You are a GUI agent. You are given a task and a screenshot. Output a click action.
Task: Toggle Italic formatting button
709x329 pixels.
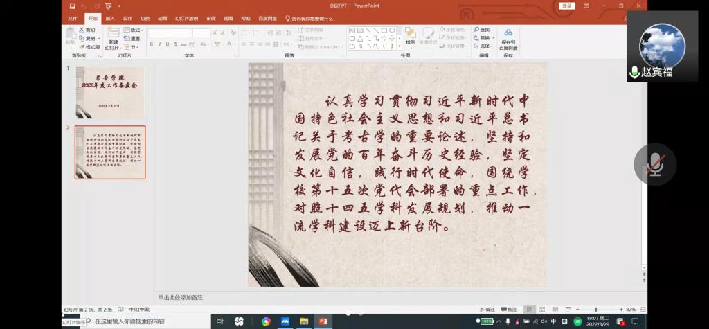159,44
